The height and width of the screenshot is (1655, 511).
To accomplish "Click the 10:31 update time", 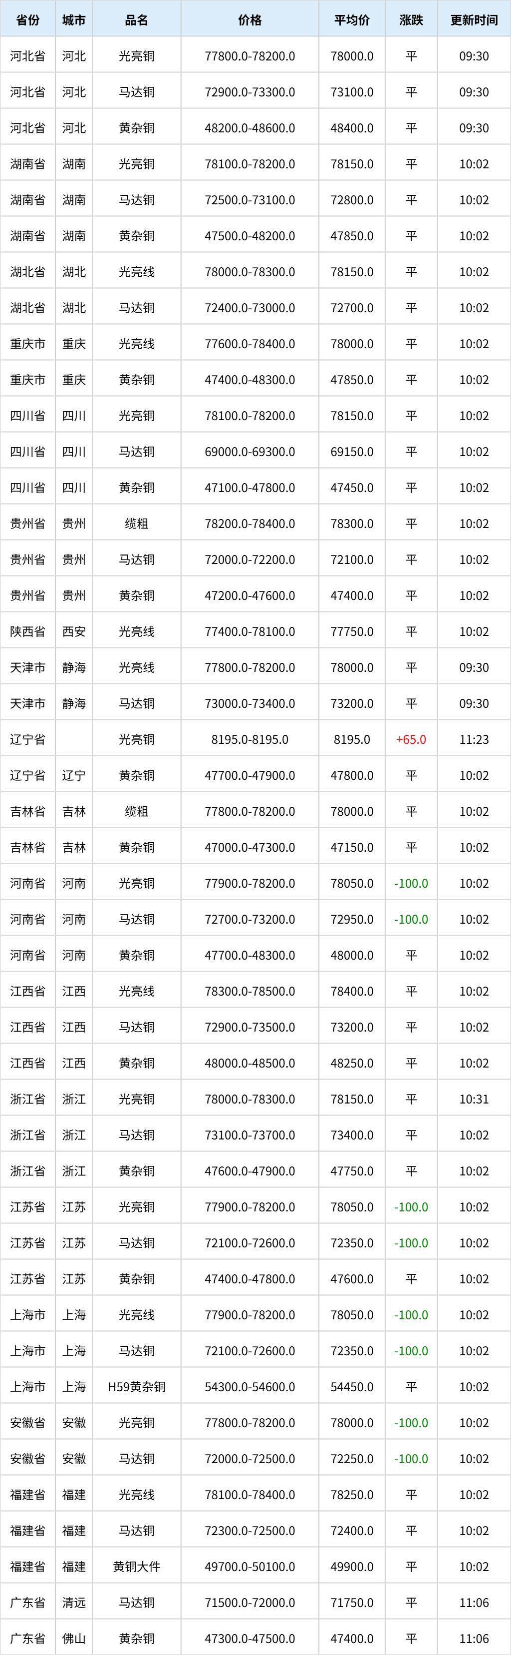I will point(474,1100).
